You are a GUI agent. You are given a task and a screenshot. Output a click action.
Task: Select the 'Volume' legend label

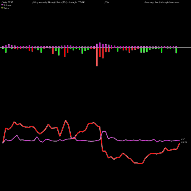tap(7, 5)
